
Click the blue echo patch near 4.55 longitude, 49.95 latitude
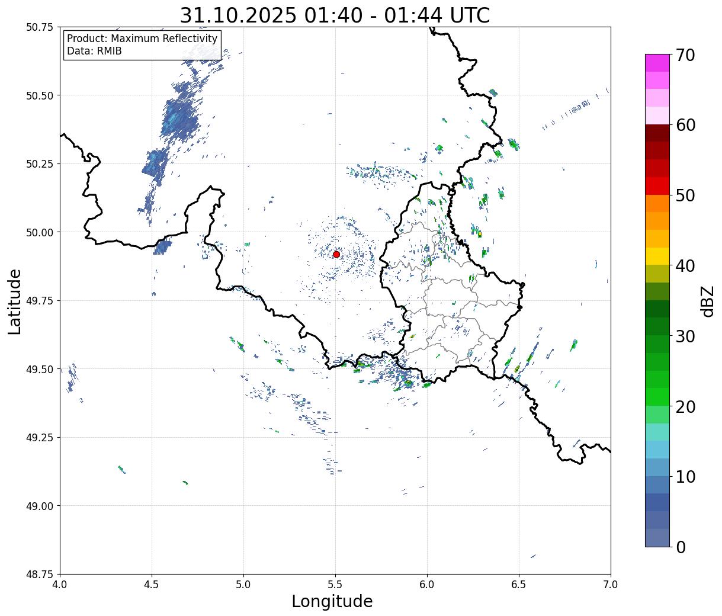point(162,247)
